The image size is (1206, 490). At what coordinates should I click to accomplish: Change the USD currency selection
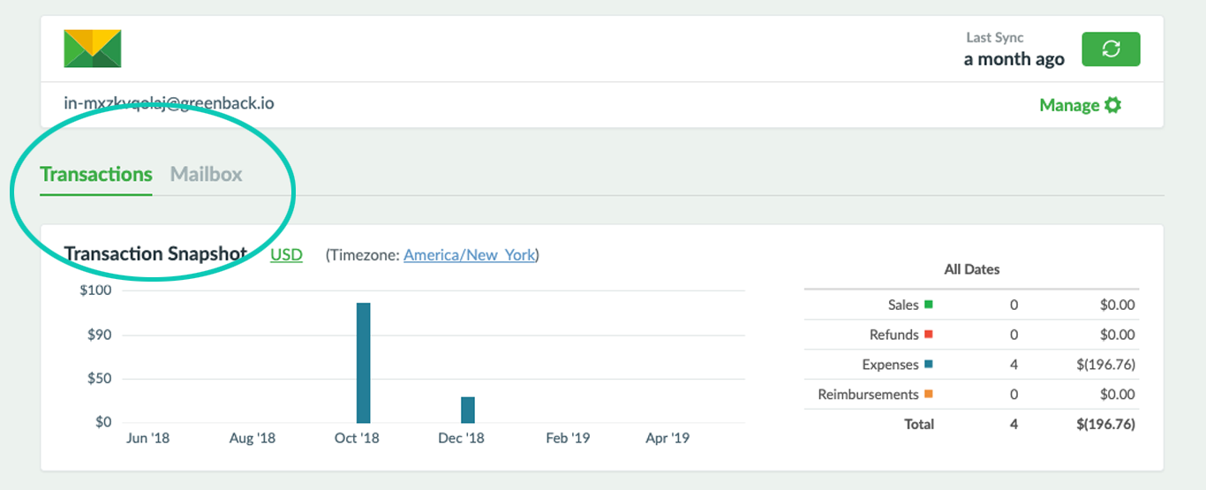[286, 255]
